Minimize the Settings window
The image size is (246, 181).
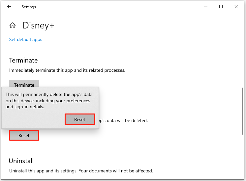click(206, 7)
